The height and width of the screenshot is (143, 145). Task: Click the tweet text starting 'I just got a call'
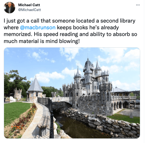point(70,31)
